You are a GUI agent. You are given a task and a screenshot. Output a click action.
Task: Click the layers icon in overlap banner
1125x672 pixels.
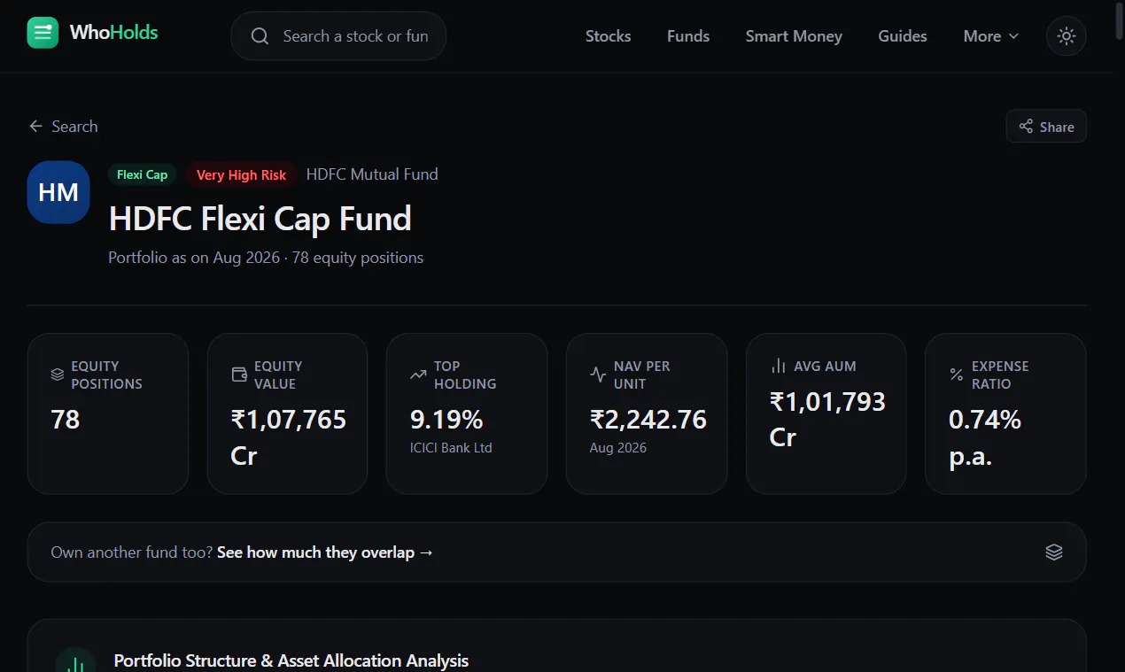tap(1054, 552)
